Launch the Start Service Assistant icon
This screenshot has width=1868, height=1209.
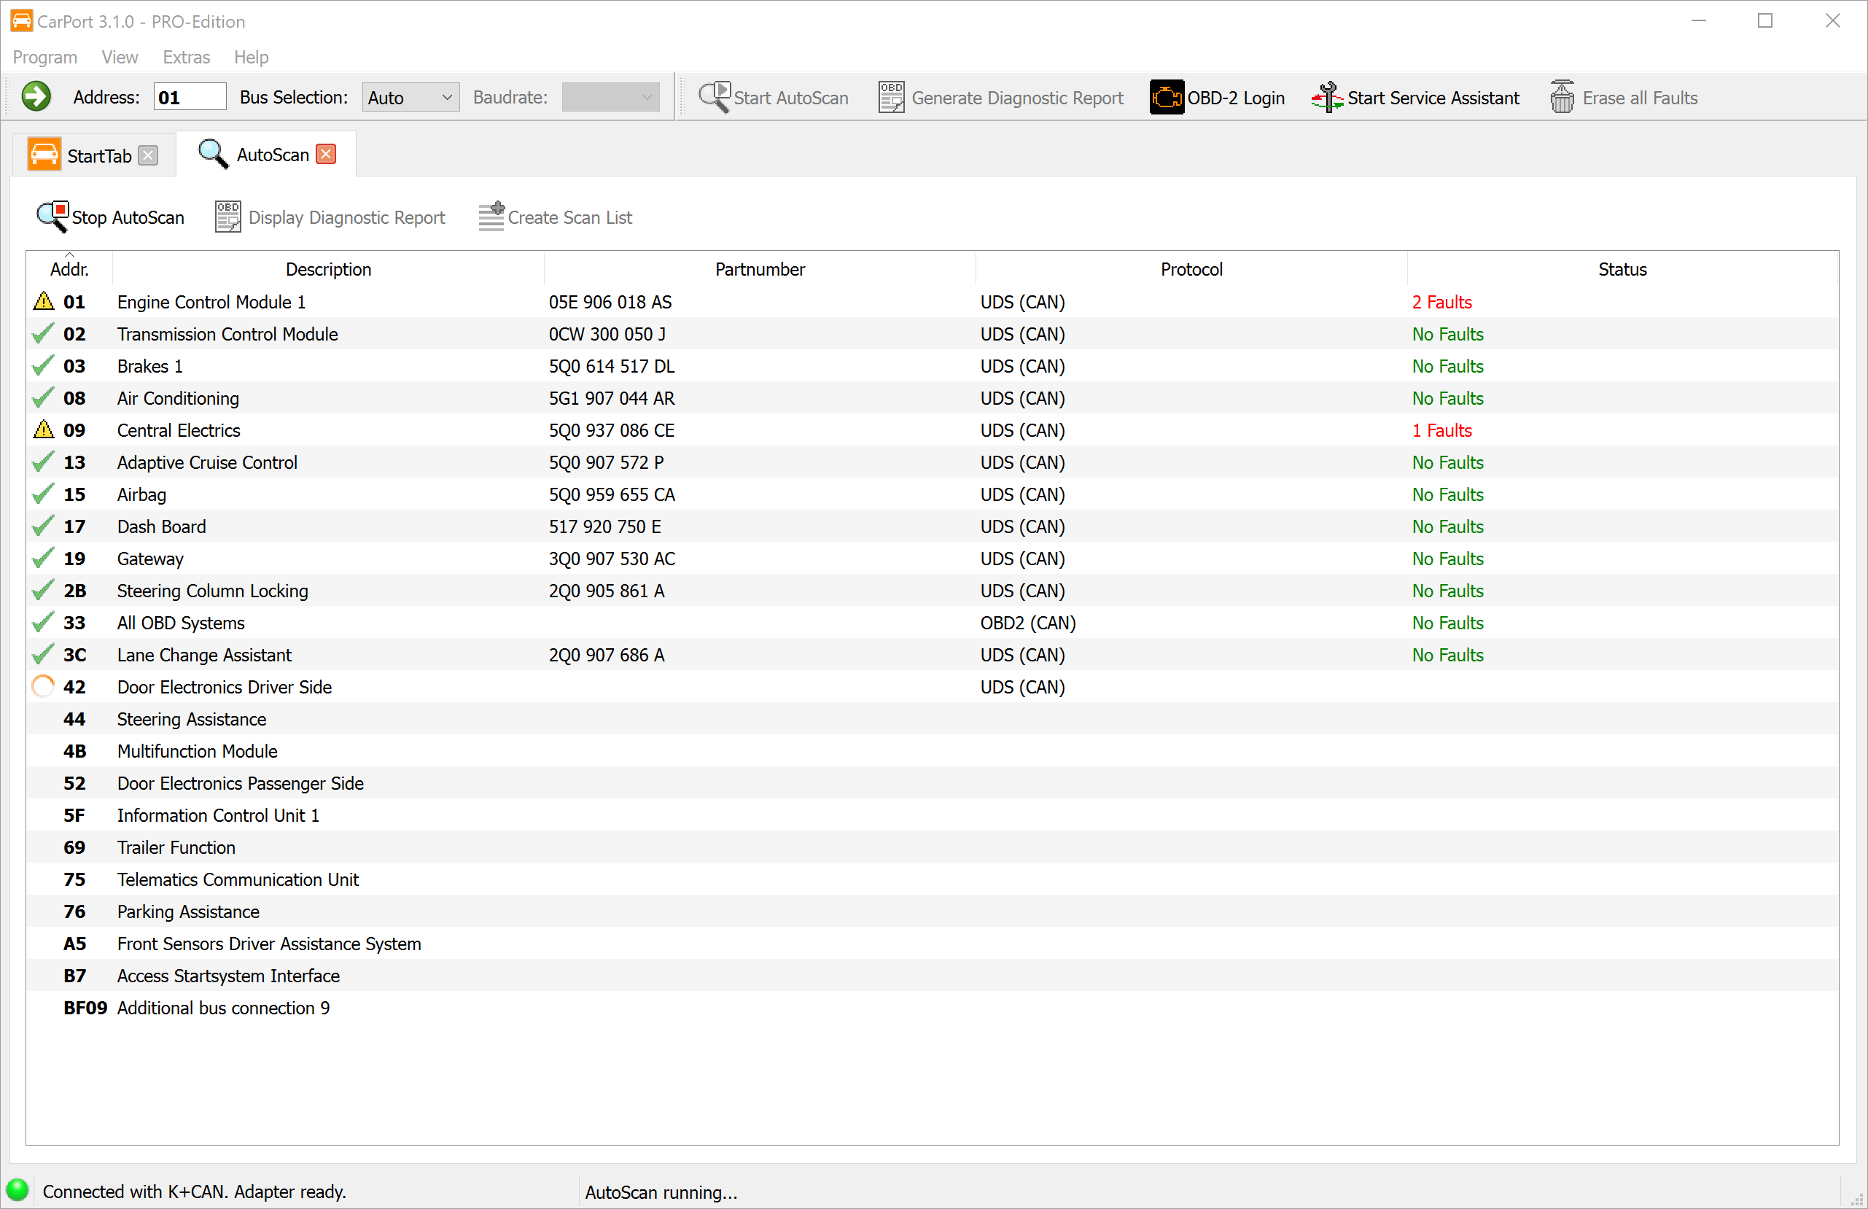(1326, 98)
